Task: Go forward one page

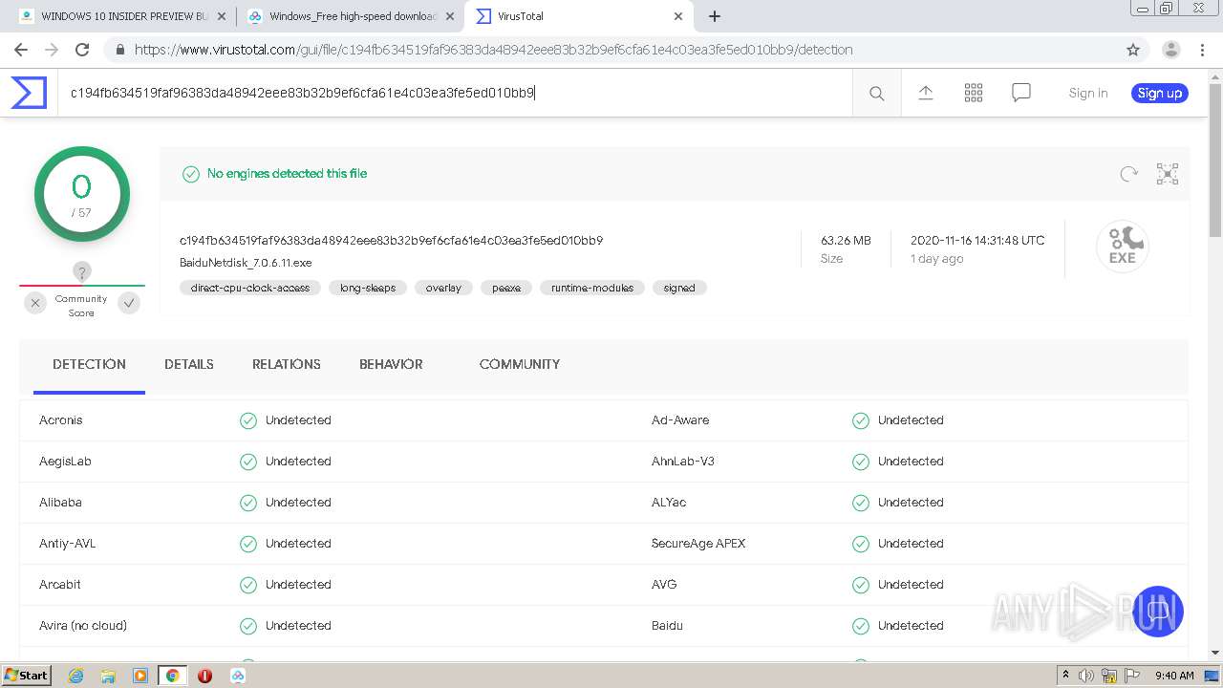Action: (x=52, y=50)
